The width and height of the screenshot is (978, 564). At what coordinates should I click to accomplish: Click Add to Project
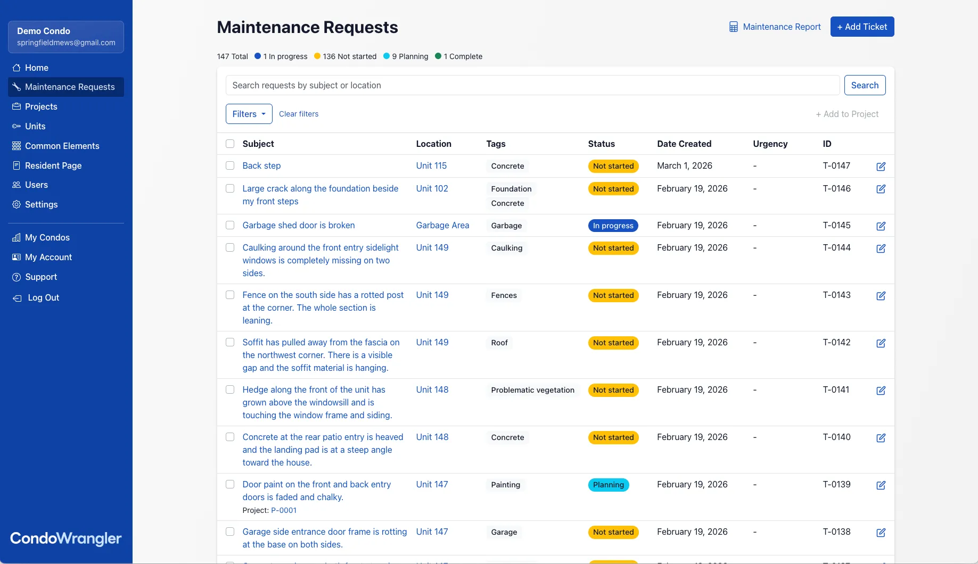(x=847, y=114)
